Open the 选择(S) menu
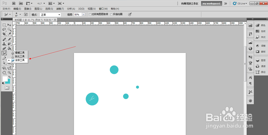Image resolution: width=268 pixels, height=135 pixels. click(49, 9)
